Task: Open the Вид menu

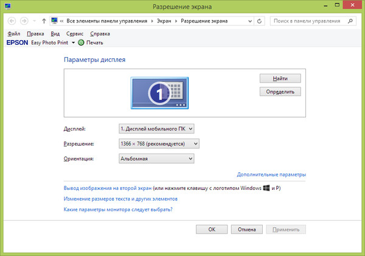Action: click(x=55, y=34)
